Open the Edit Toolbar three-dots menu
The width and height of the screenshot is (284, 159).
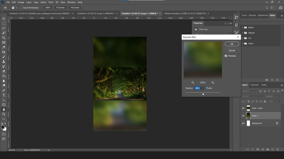(4, 119)
